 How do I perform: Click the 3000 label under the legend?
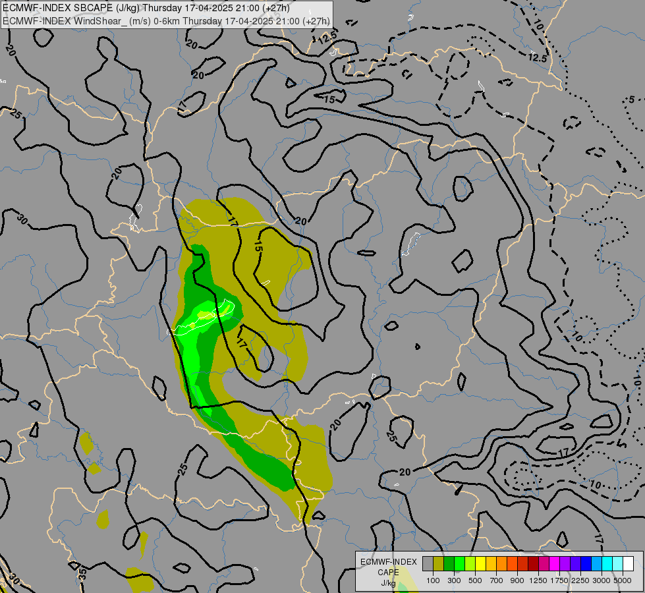click(602, 580)
